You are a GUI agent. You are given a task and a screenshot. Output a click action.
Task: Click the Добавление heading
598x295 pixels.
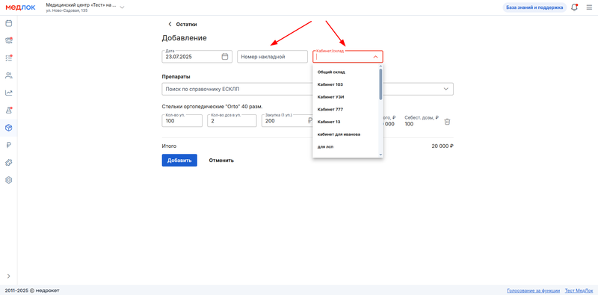pyautogui.click(x=184, y=38)
